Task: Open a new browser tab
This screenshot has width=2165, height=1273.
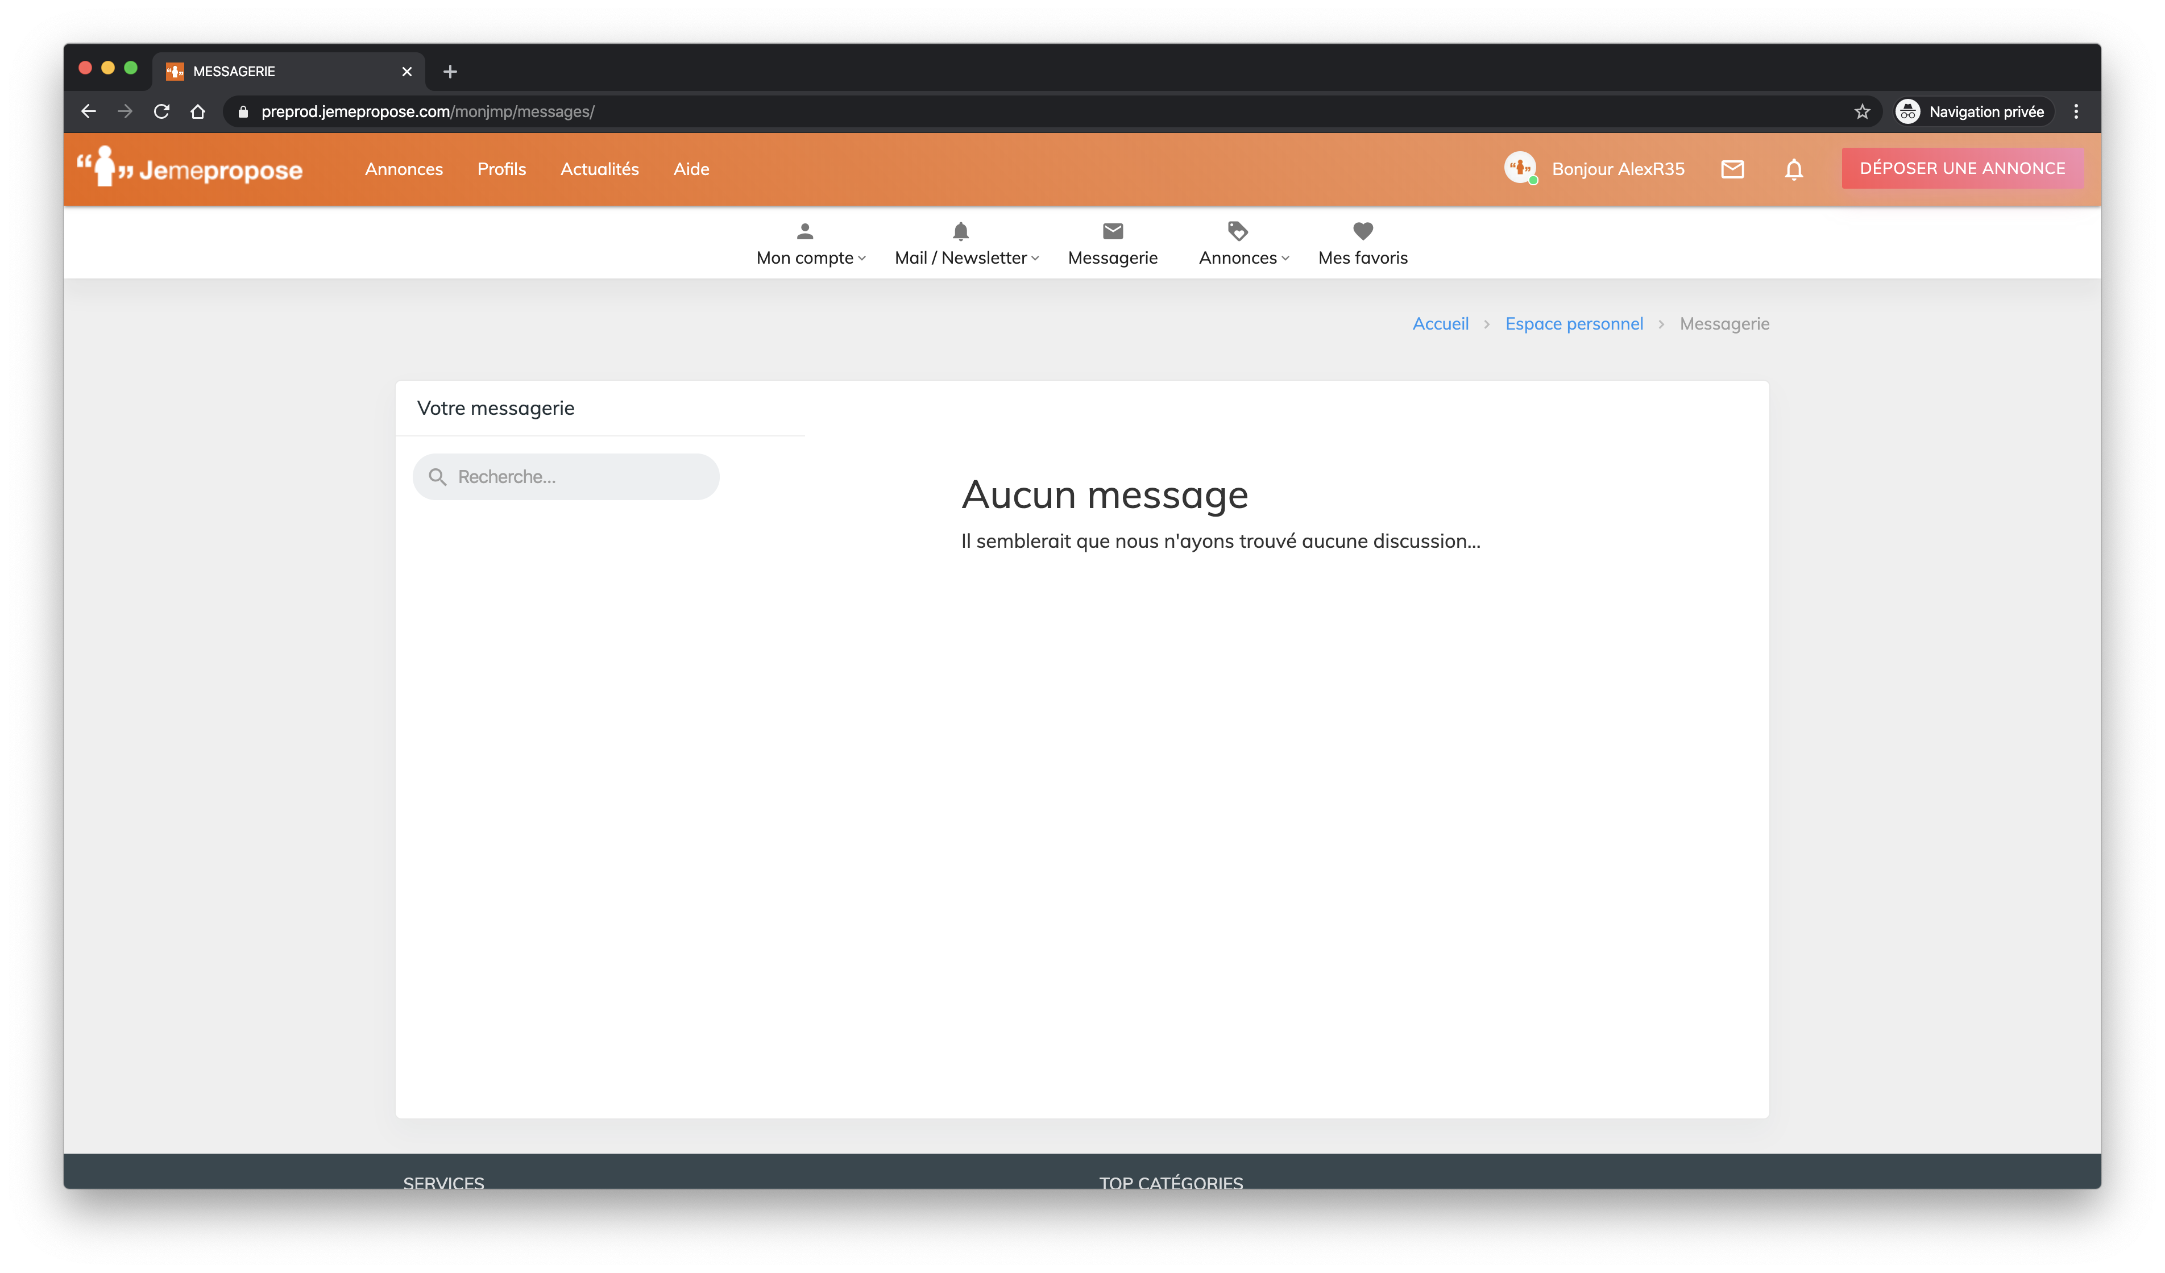Action: (x=450, y=71)
